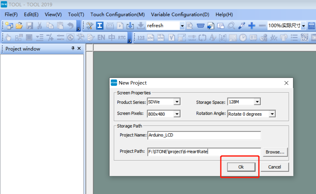Select the EN language toolbar icon

tap(101, 38)
